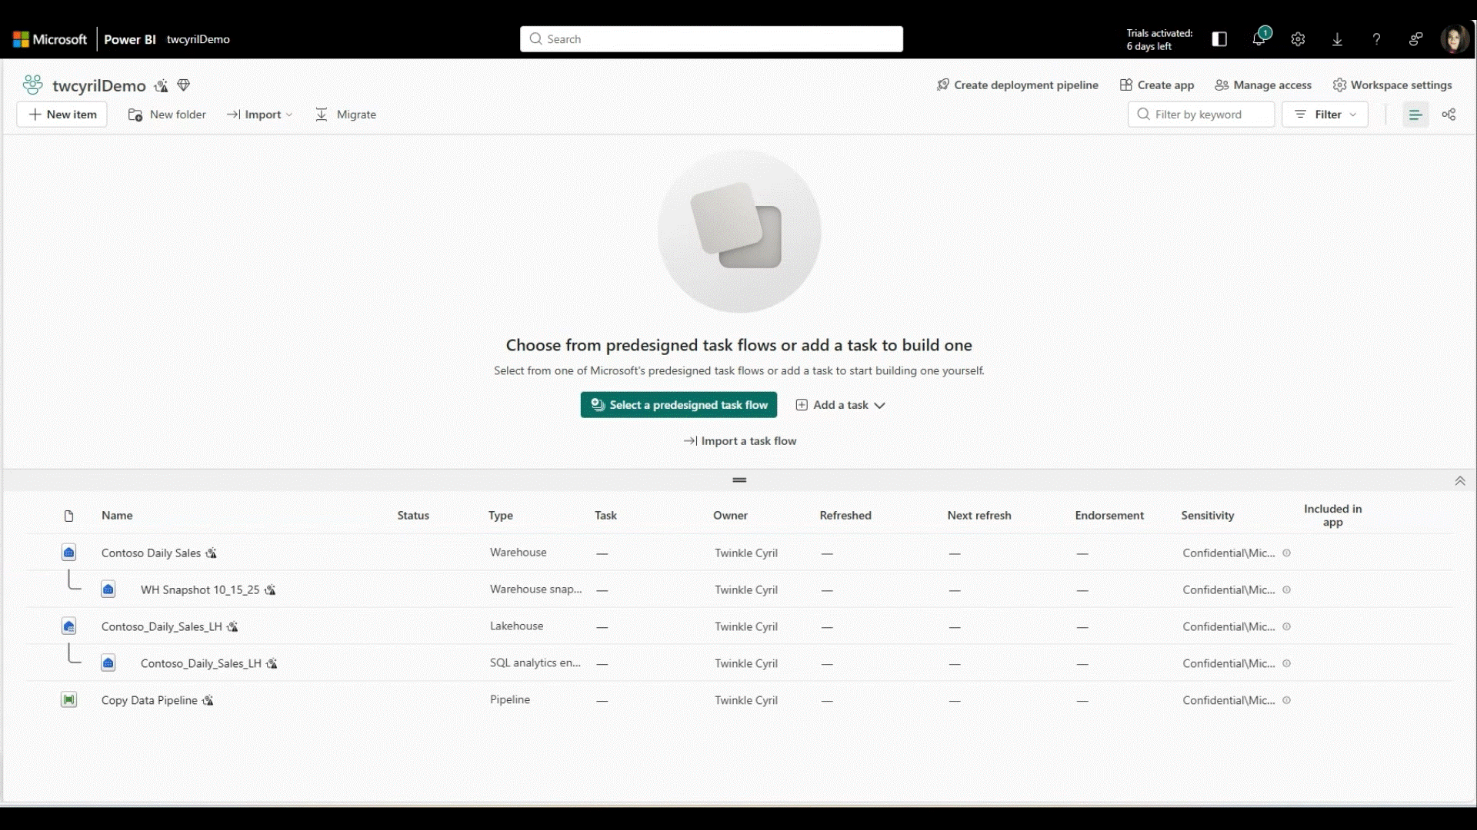
Task: Click the Contoso Daily Sales warehouse icon
Action: coord(69,552)
